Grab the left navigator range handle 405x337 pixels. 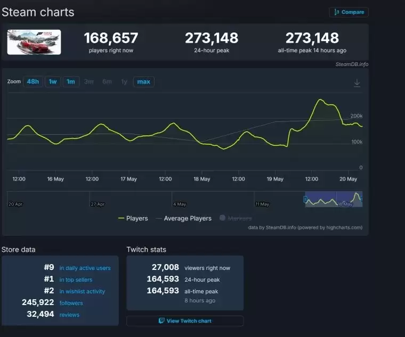pyautogui.click(x=305, y=199)
